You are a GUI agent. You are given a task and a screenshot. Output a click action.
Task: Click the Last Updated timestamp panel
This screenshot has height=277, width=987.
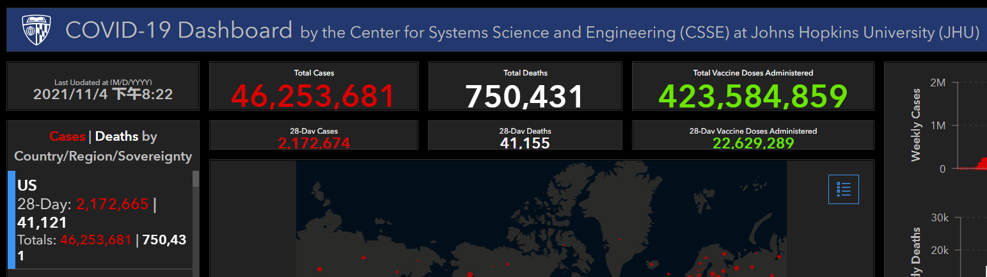[102, 90]
